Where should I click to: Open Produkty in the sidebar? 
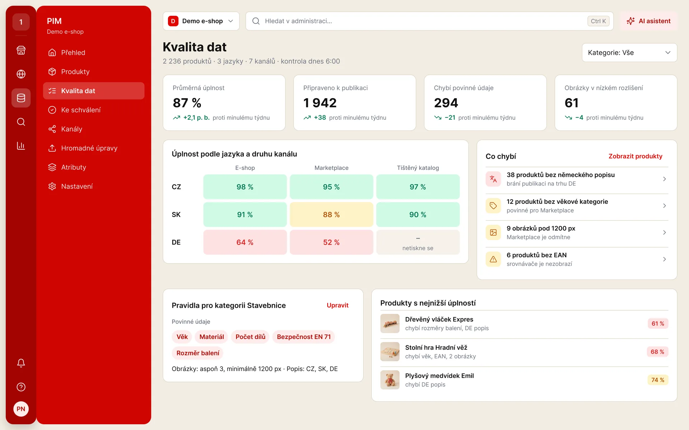click(x=94, y=72)
